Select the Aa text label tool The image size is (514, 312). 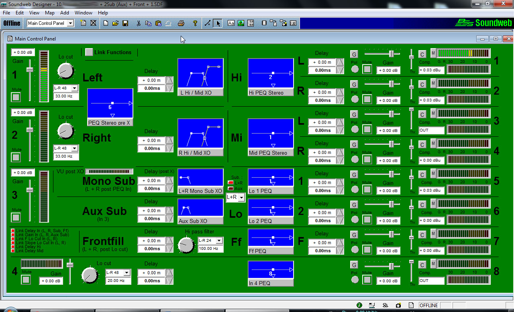click(x=231, y=23)
